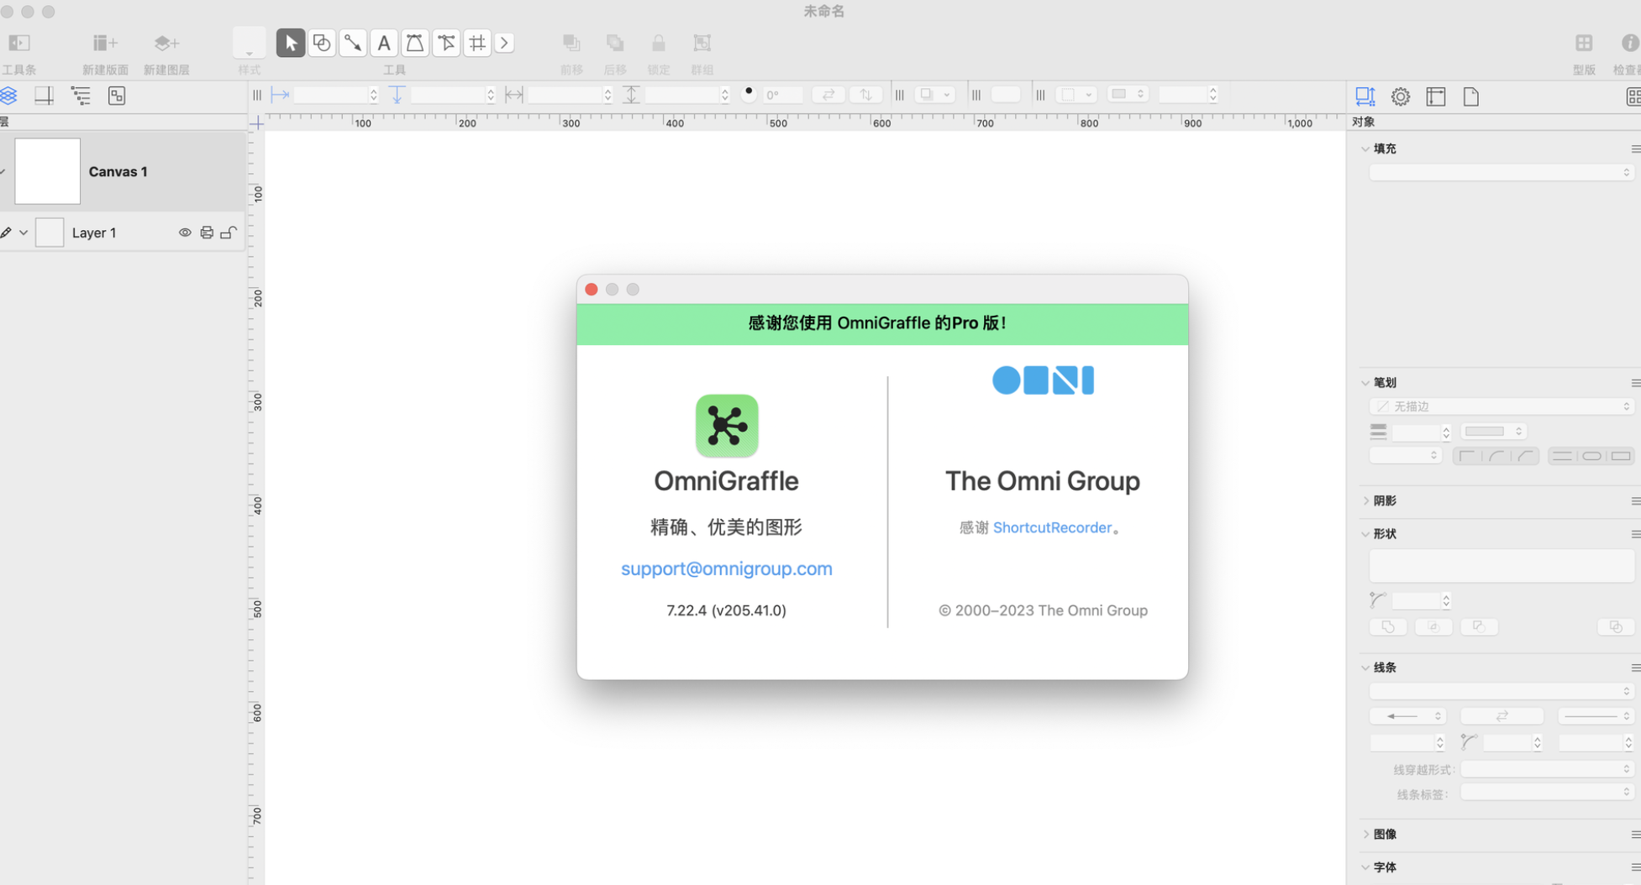
Task: Open the Document inspector page icon
Action: [1470, 96]
